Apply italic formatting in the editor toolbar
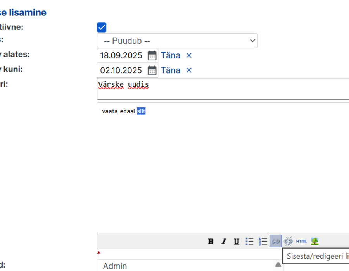Screen dimensions: 349x271 pyautogui.click(x=224, y=241)
